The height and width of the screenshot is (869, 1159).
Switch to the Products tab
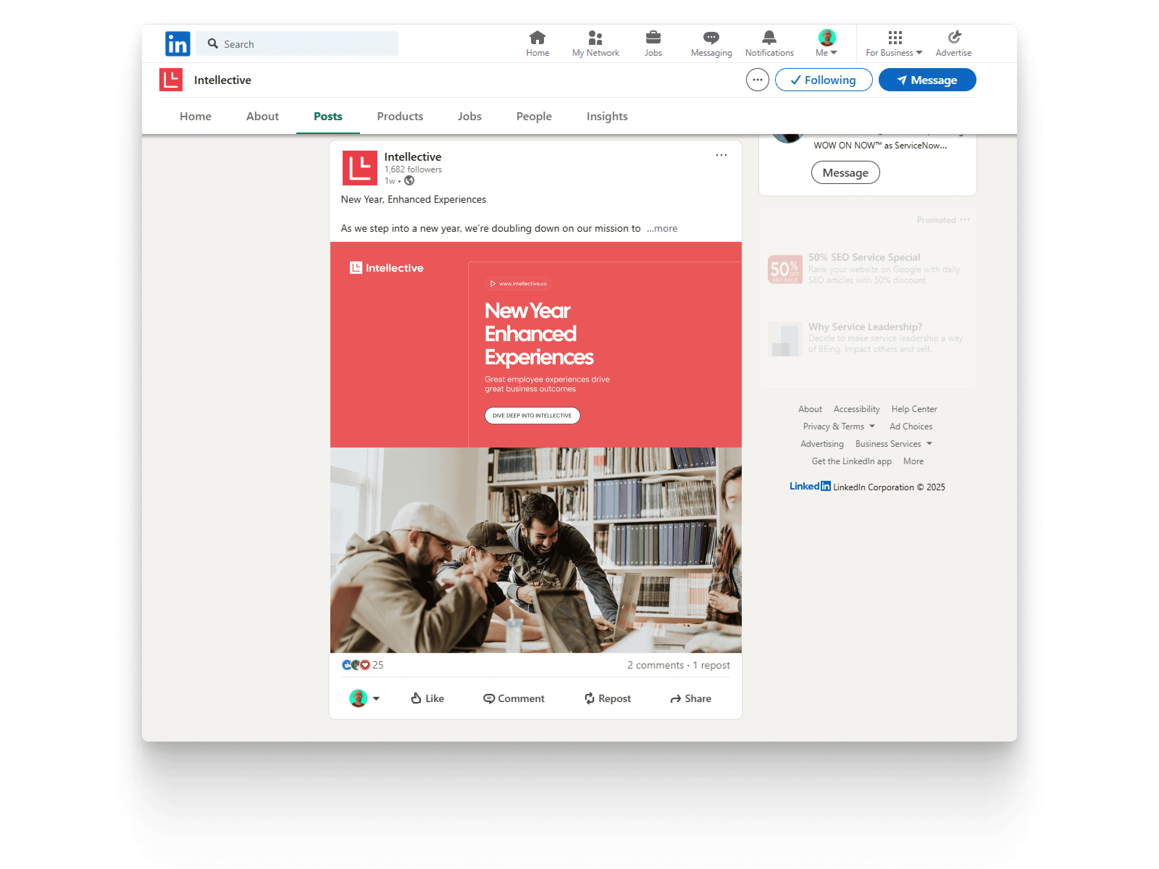click(x=400, y=116)
